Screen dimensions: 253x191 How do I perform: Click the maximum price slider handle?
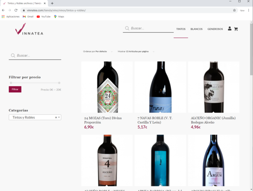pyautogui.click(x=59, y=83)
